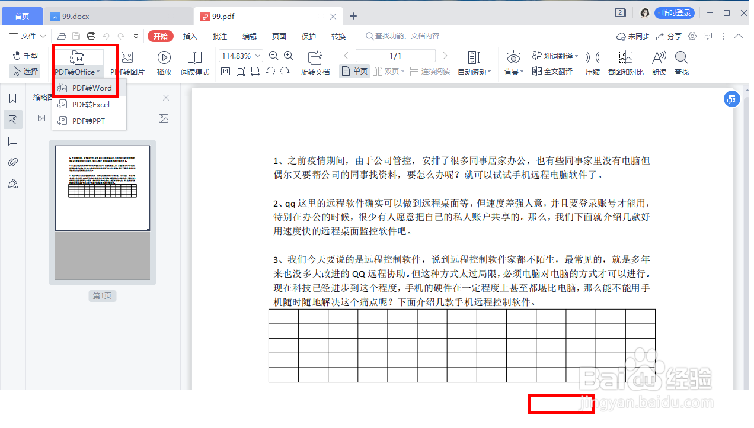This screenshot has height=428, width=754.
Task: Start 朗读 read-aloud feature
Action: [658, 61]
